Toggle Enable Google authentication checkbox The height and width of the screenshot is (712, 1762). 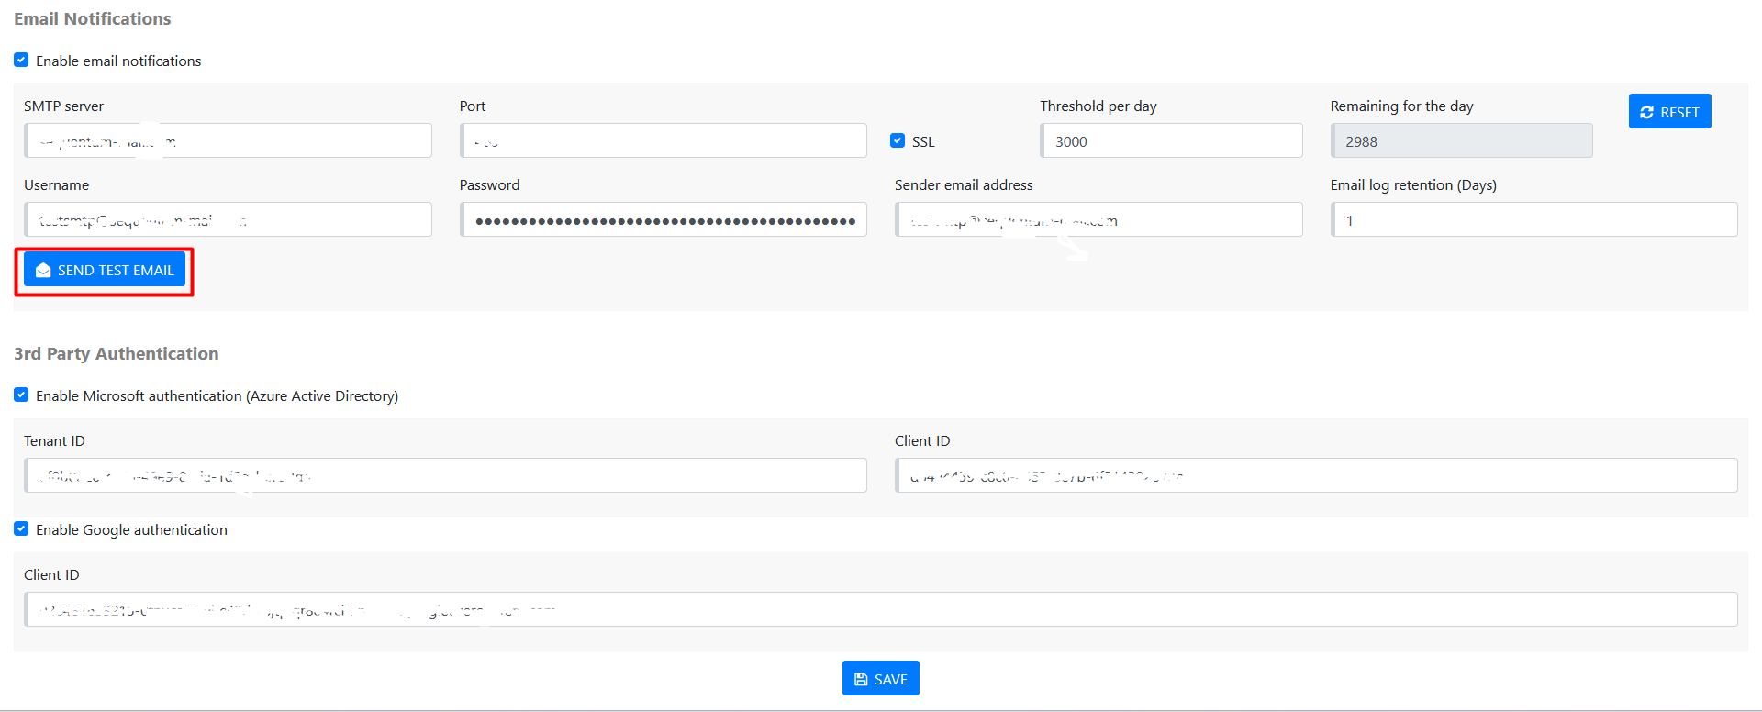[x=21, y=529]
